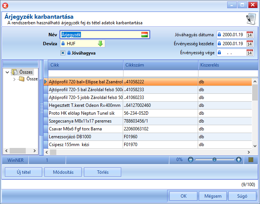Click the olive square status icon
Screen dimensions: 260x204
point(251,160)
